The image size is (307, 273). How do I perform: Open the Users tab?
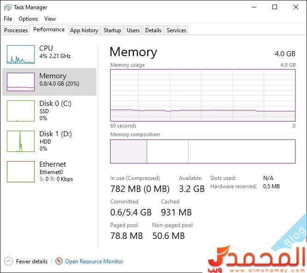coord(133,30)
